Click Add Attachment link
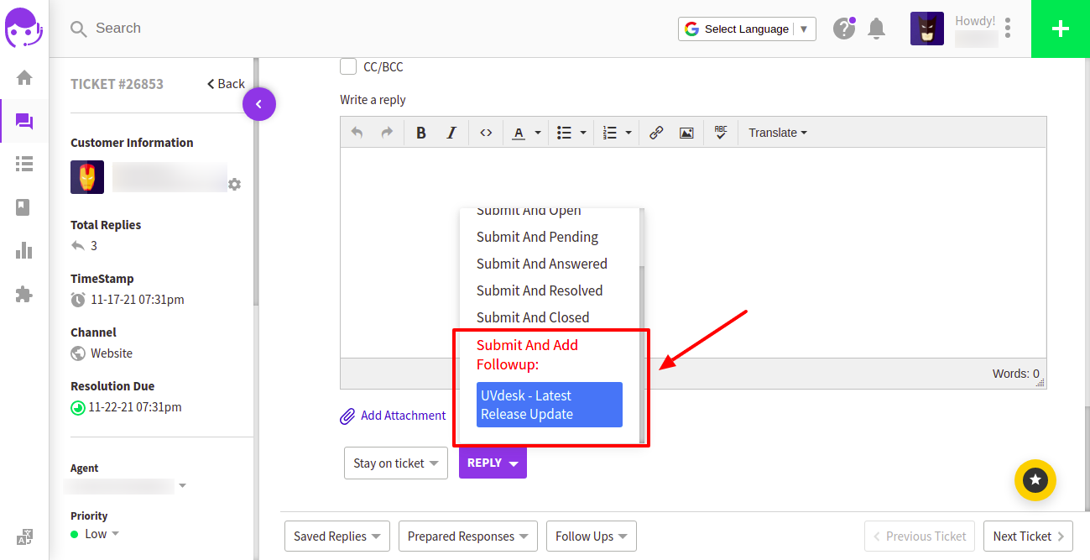 (x=393, y=416)
